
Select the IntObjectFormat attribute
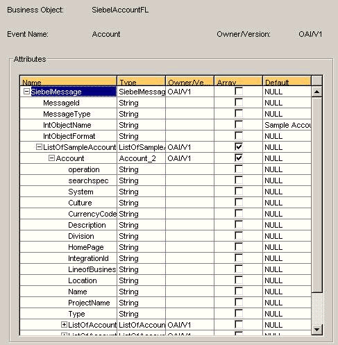pos(69,136)
